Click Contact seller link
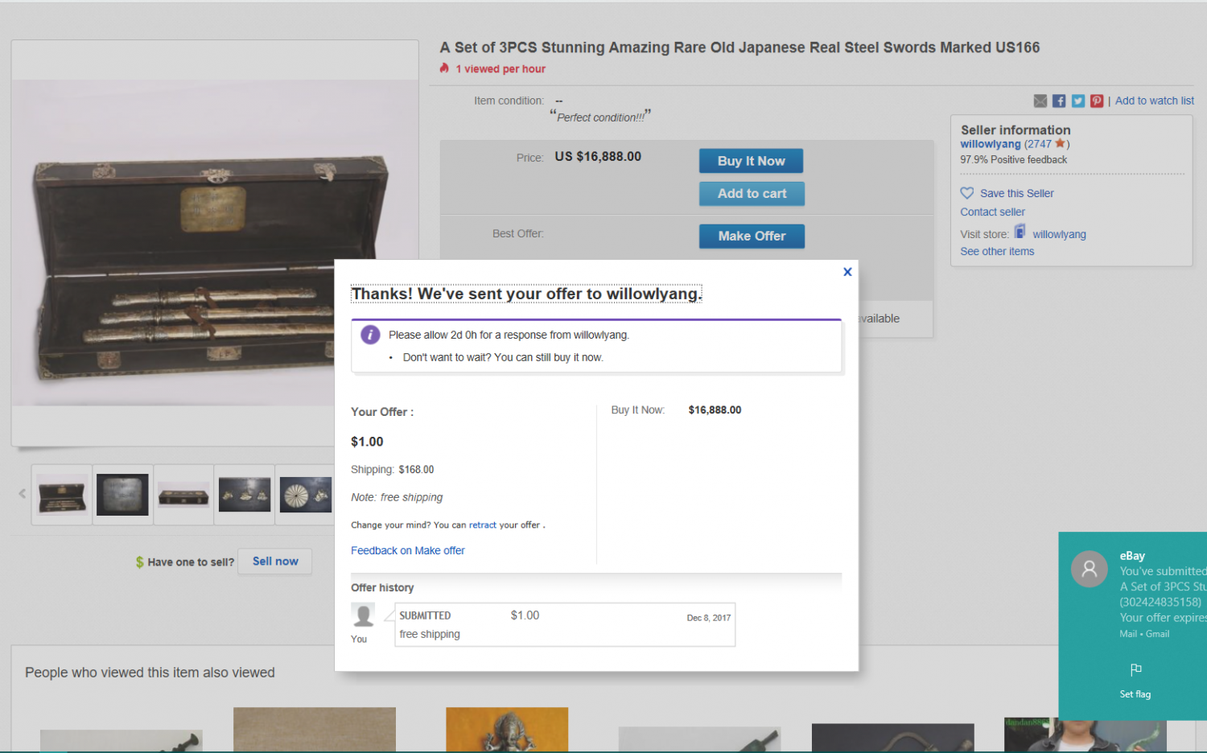The width and height of the screenshot is (1207, 753). pyautogui.click(x=992, y=212)
